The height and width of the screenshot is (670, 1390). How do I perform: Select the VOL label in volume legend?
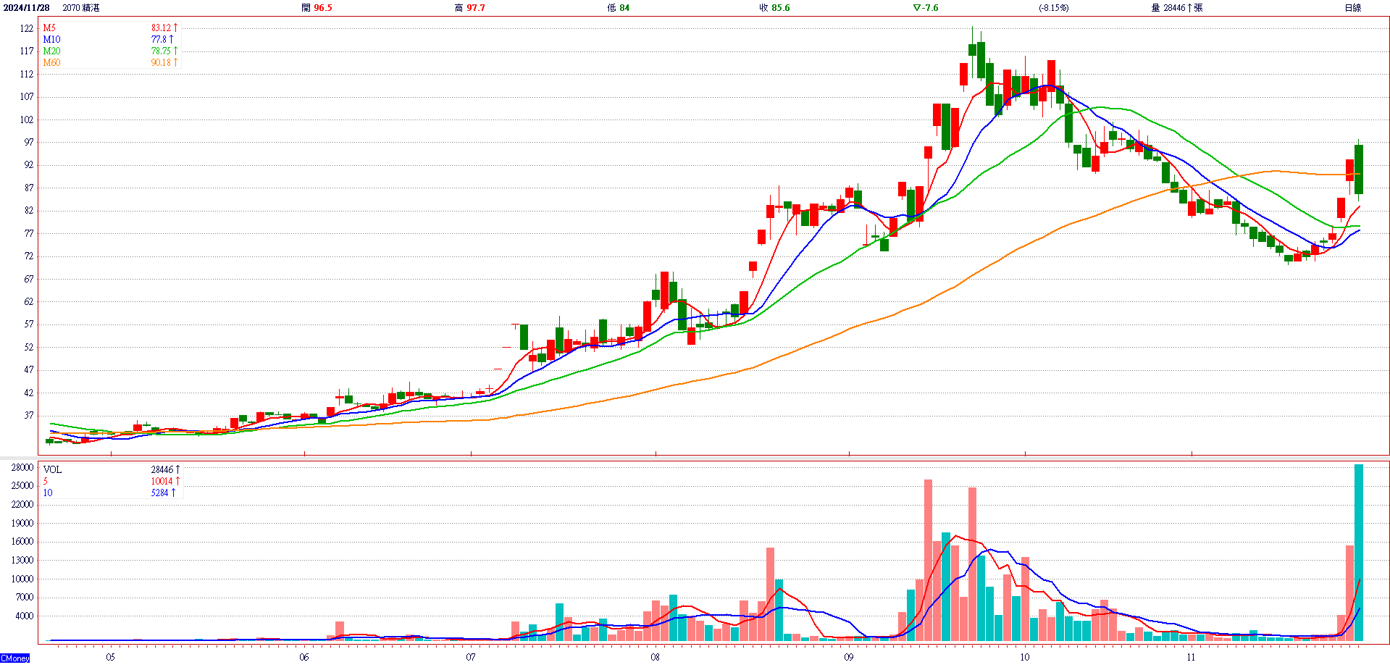point(52,470)
